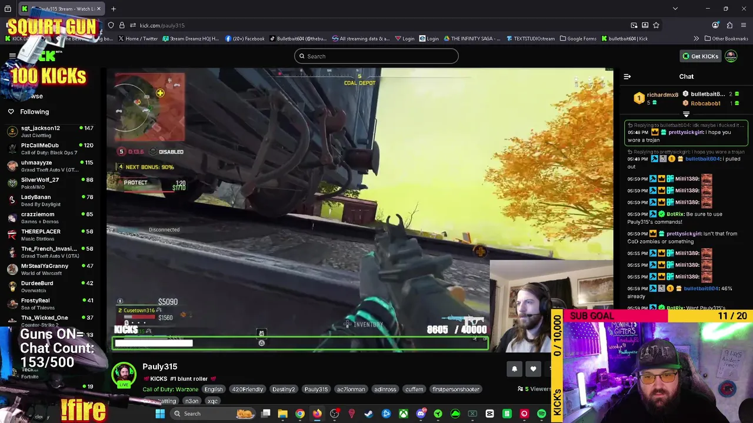The image size is (753, 423).
Task: Open DurdeeBurd channel in Following list
Action: [x=50, y=287]
